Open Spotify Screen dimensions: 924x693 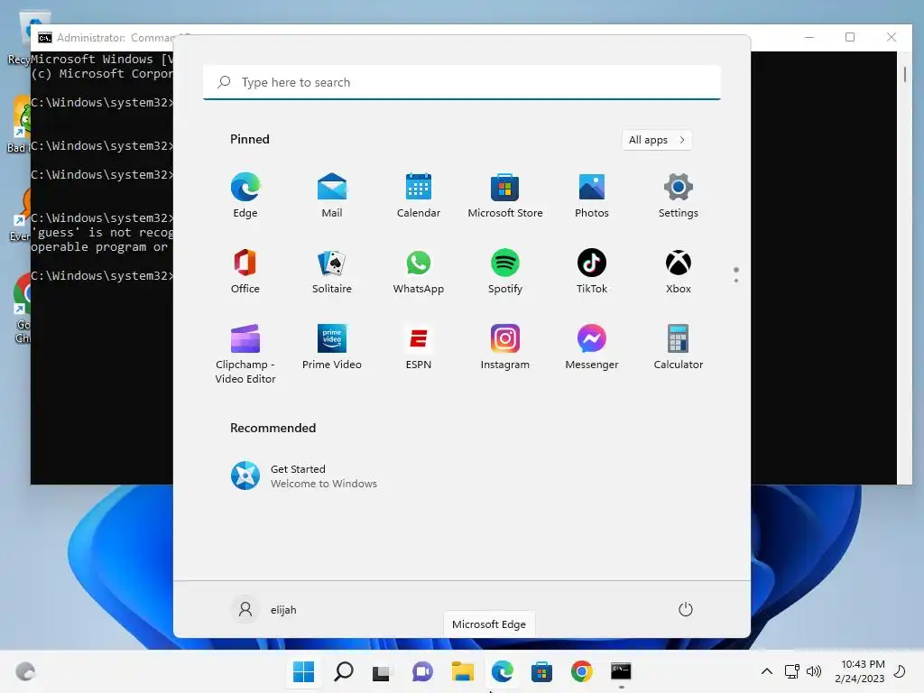(x=505, y=272)
